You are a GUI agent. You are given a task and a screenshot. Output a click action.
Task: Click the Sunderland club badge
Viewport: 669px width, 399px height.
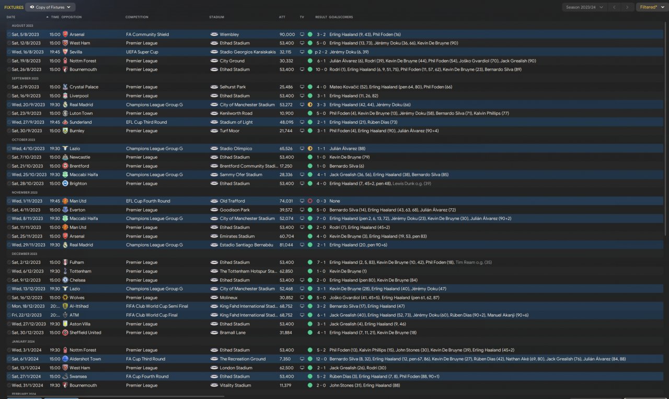tap(65, 122)
